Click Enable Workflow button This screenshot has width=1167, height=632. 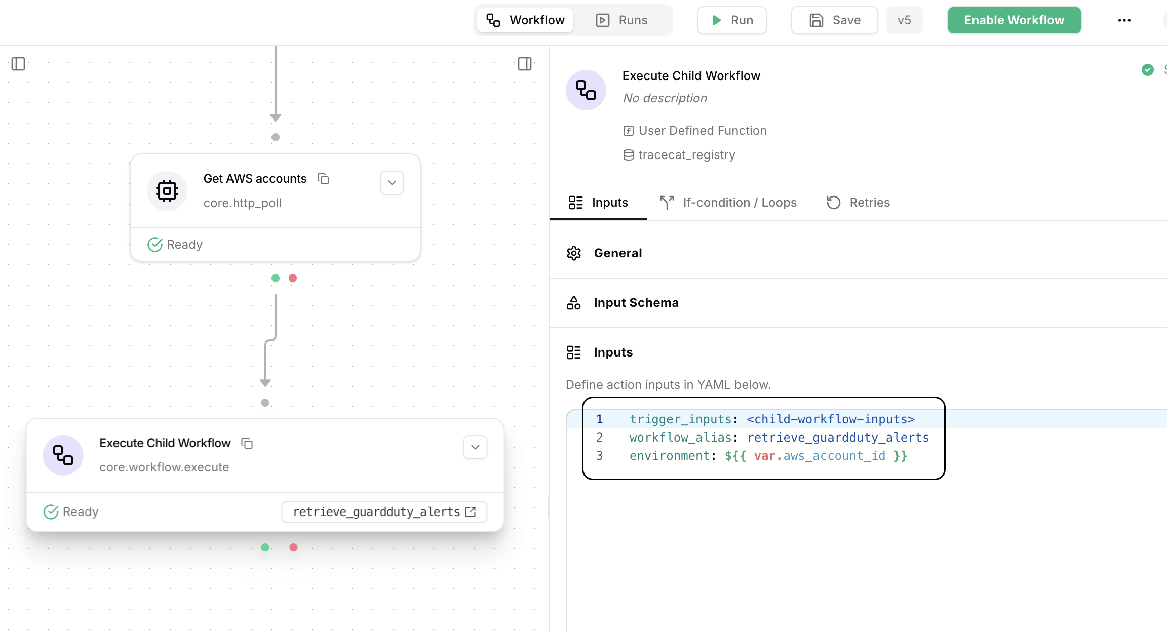(1014, 20)
